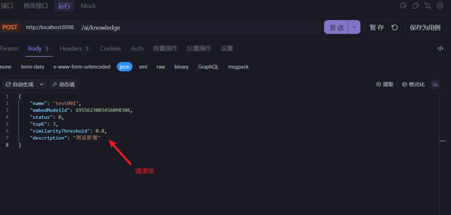Open the edit history clock icon
This screenshot has height=215, width=451.
(403, 5)
